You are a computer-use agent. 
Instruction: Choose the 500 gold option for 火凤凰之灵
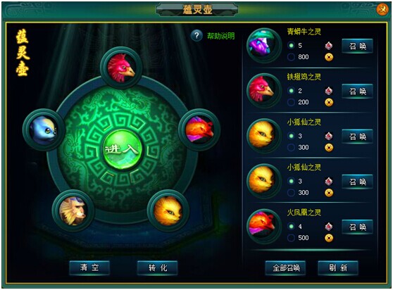[291, 238]
